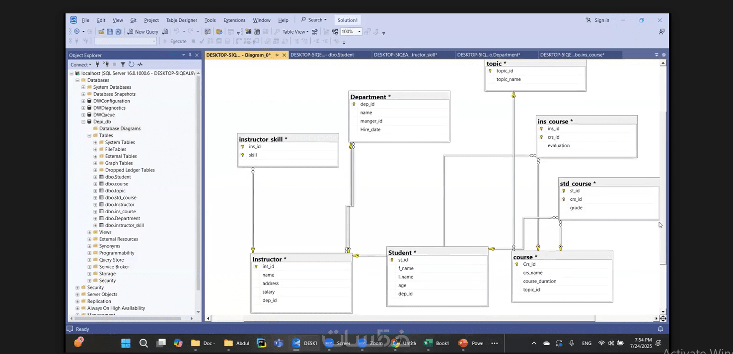Viewport: 733px width, 354px height.
Task: Click the Activity Monitor pulse icon
Action: tap(140, 64)
